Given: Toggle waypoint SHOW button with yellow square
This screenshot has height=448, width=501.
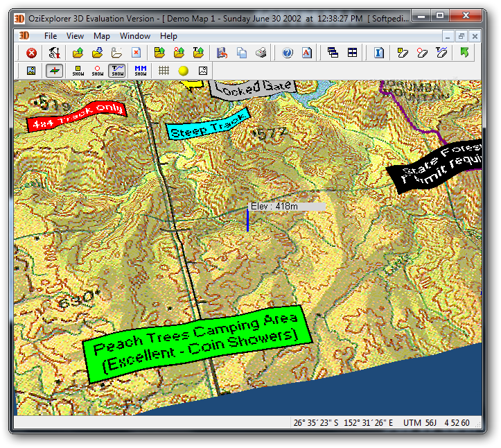Looking at the screenshot, I should click(78, 71).
